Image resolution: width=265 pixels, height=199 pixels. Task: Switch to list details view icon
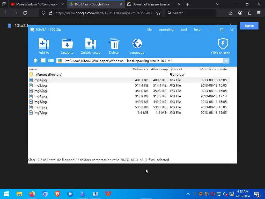tap(51, 60)
